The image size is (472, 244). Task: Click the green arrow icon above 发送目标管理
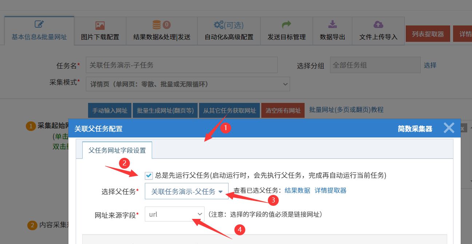[286, 25]
